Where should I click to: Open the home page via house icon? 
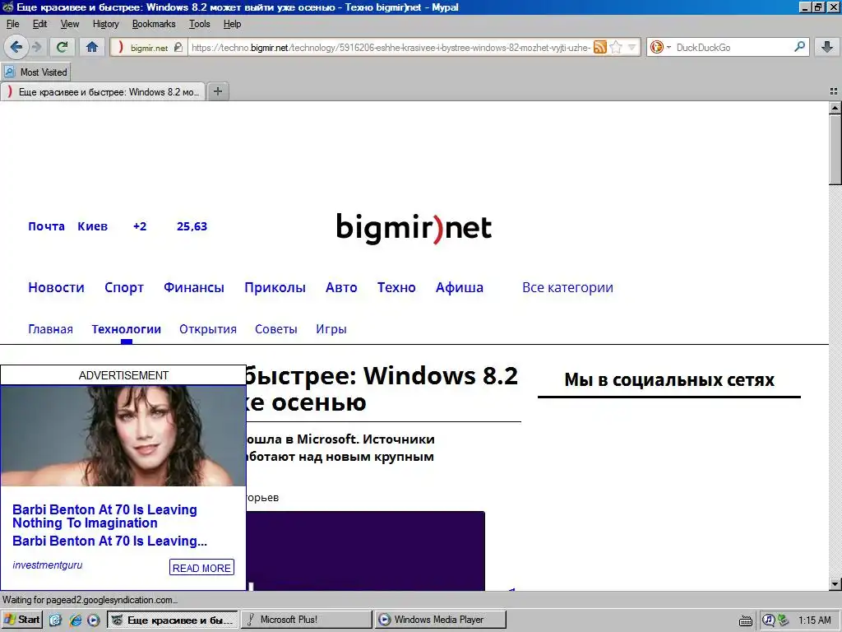(x=92, y=47)
